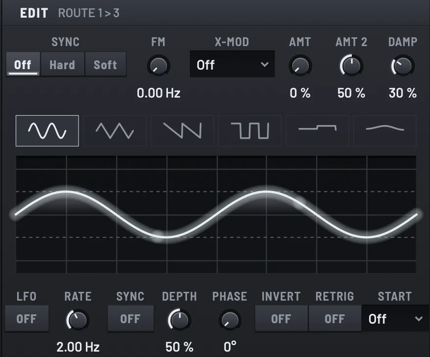Click the 50 % AMT 2 value
The image size is (430, 357).
[351, 93]
